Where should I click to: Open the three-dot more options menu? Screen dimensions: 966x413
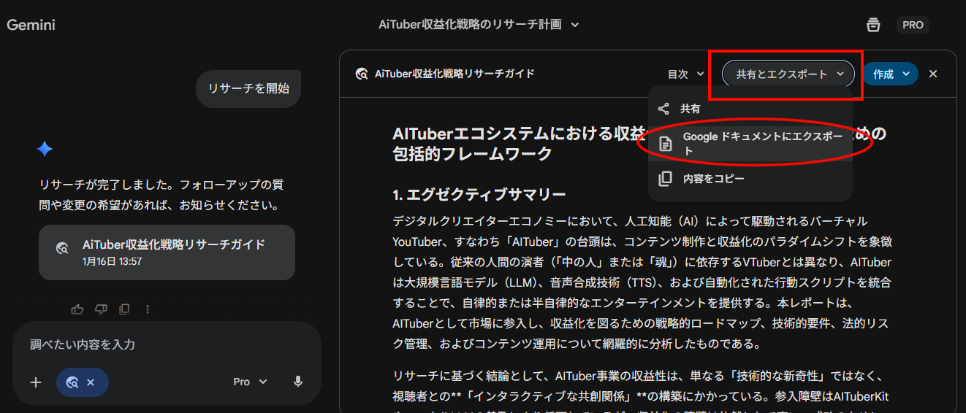[x=148, y=309]
